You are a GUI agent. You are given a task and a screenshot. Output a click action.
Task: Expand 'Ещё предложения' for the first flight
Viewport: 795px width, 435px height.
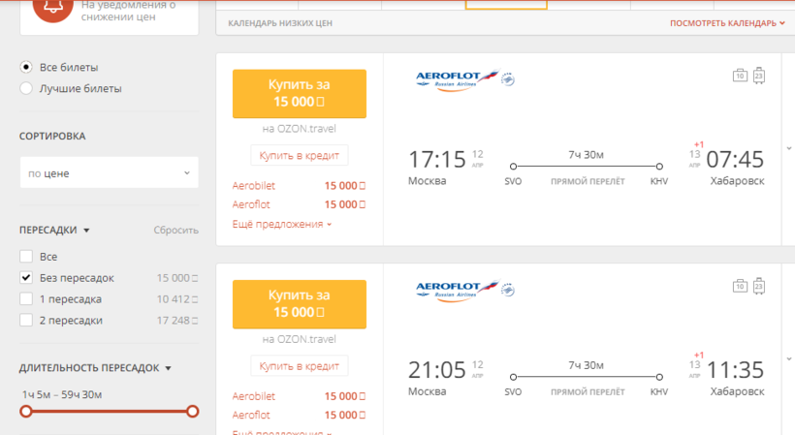[x=282, y=225]
